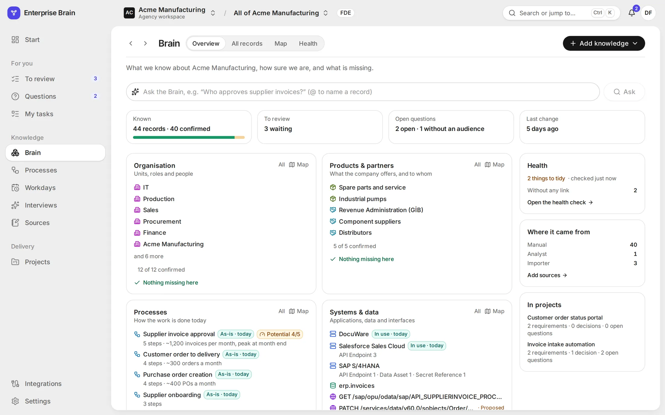Screen dimensions: 665x415
Task: Open the Sources menu item
Action: tap(55, 223)
